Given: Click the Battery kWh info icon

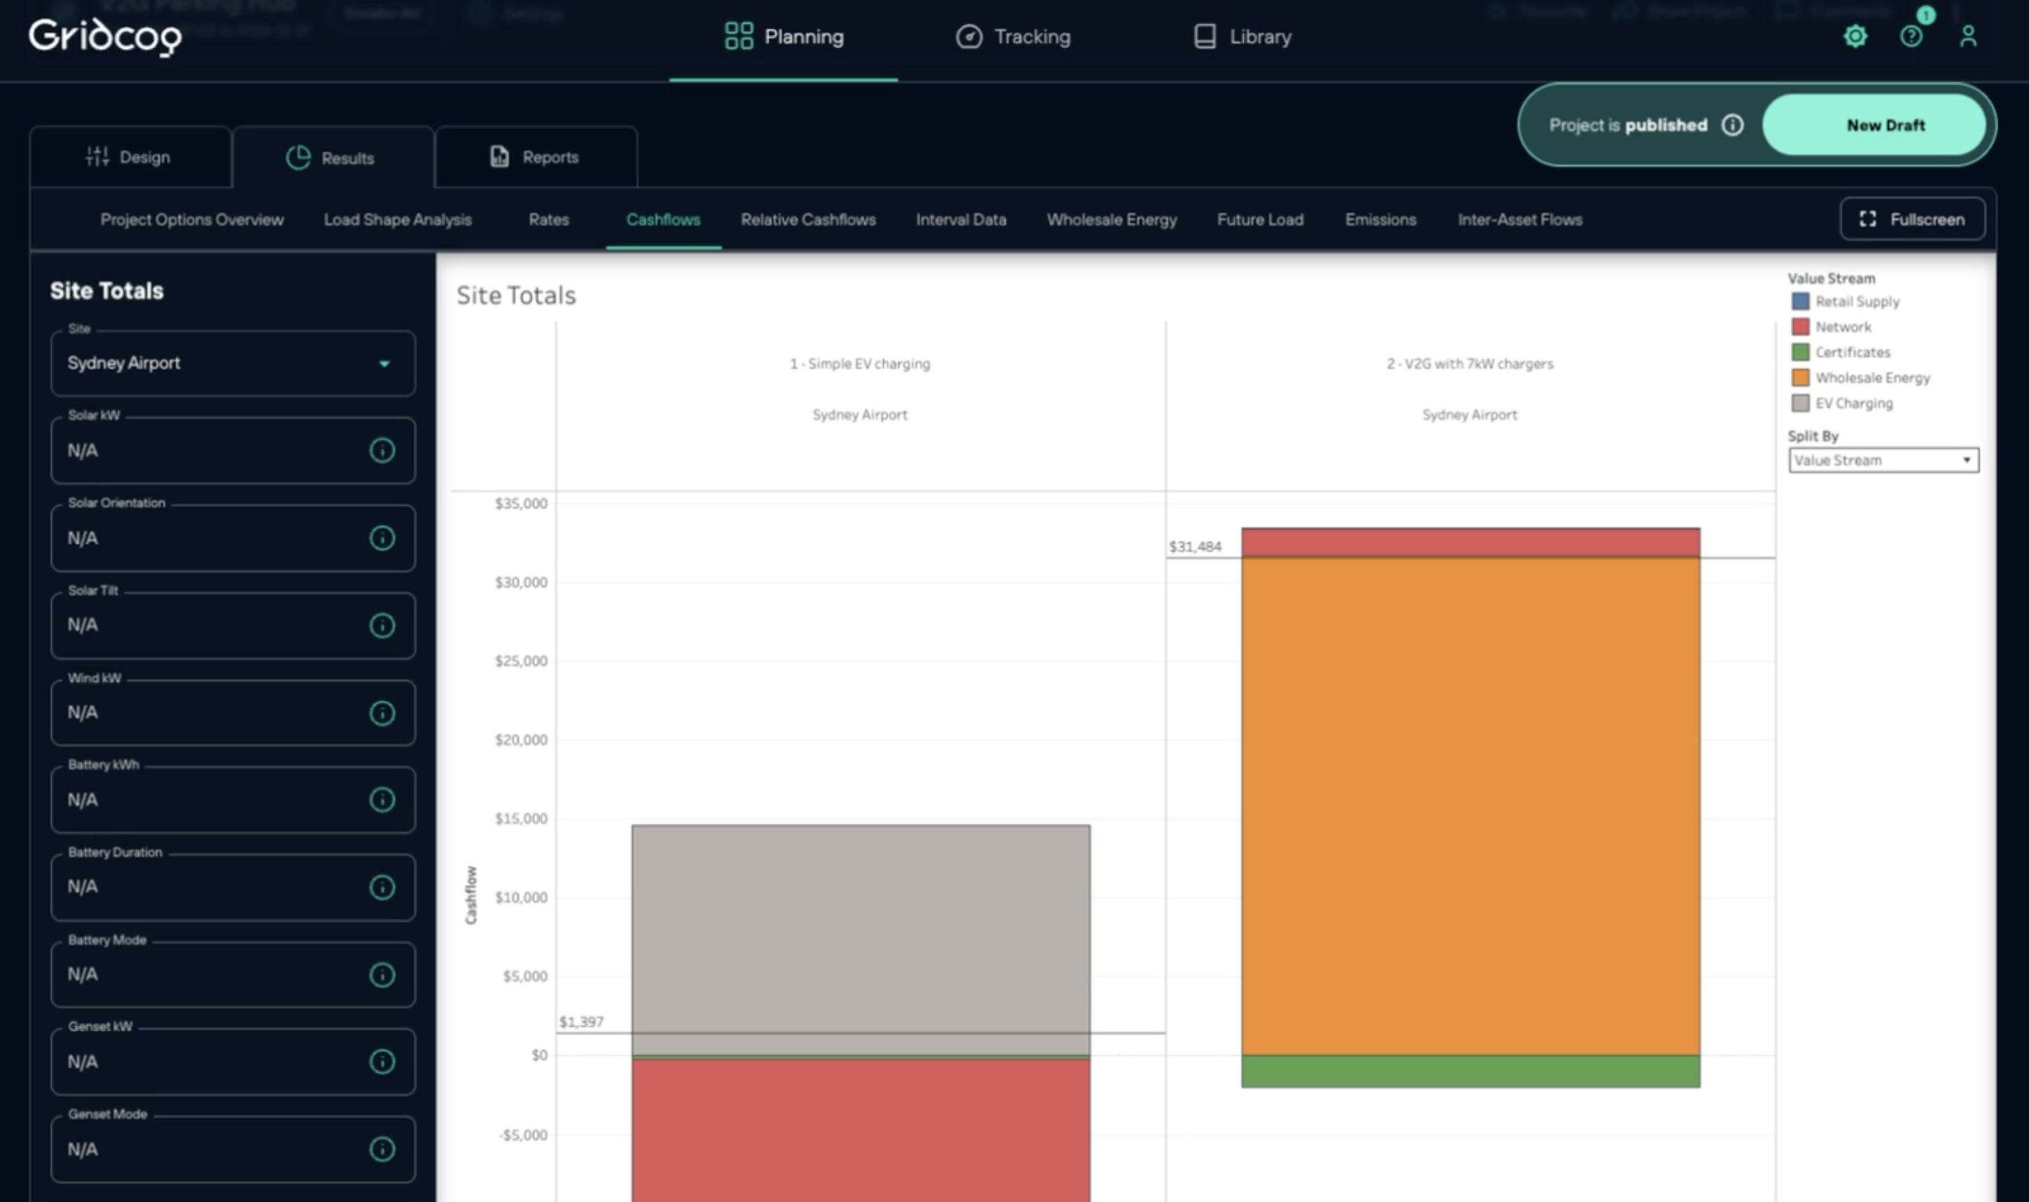Looking at the screenshot, I should 382,799.
